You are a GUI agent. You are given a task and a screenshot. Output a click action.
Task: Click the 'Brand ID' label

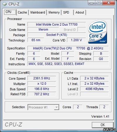click(70, 30)
